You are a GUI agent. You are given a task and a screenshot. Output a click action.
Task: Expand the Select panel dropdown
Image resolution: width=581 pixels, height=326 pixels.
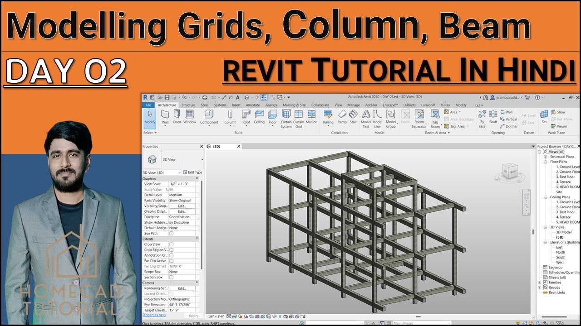(150, 133)
